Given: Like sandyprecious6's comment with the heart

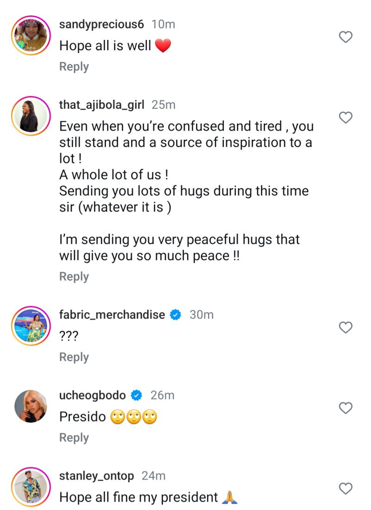Looking at the screenshot, I should (346, 37).
